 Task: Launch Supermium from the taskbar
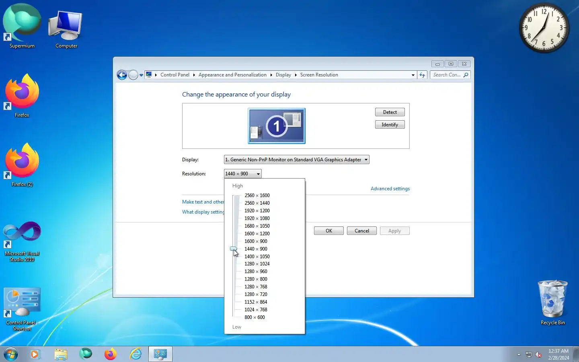coord(86,354)
